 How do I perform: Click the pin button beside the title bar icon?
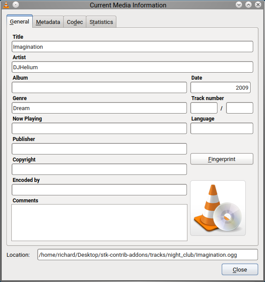[x=16, y=5]
